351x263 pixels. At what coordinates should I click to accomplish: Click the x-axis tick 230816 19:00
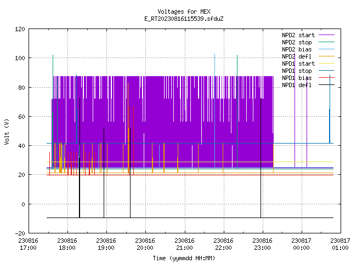[106, 244]
